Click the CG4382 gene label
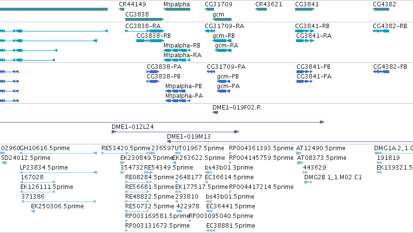This screenshot has height=233, width=413. (384, 4)
